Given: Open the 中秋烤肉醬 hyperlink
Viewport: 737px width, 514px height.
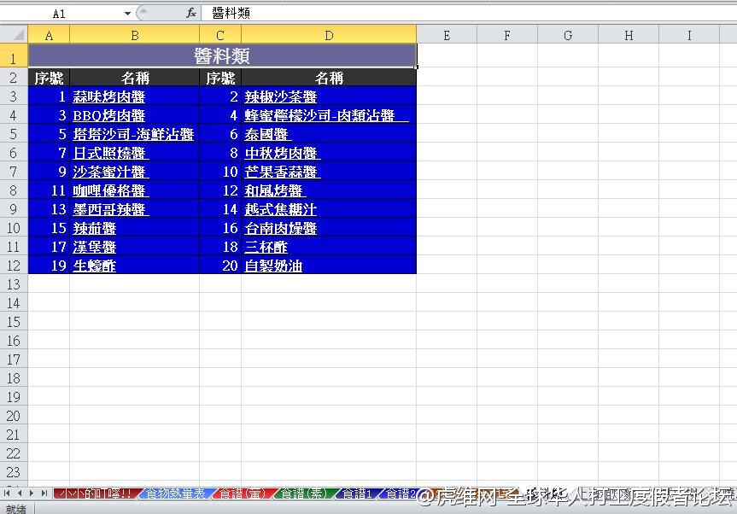Looking at the screenshot, I should 281,153.
